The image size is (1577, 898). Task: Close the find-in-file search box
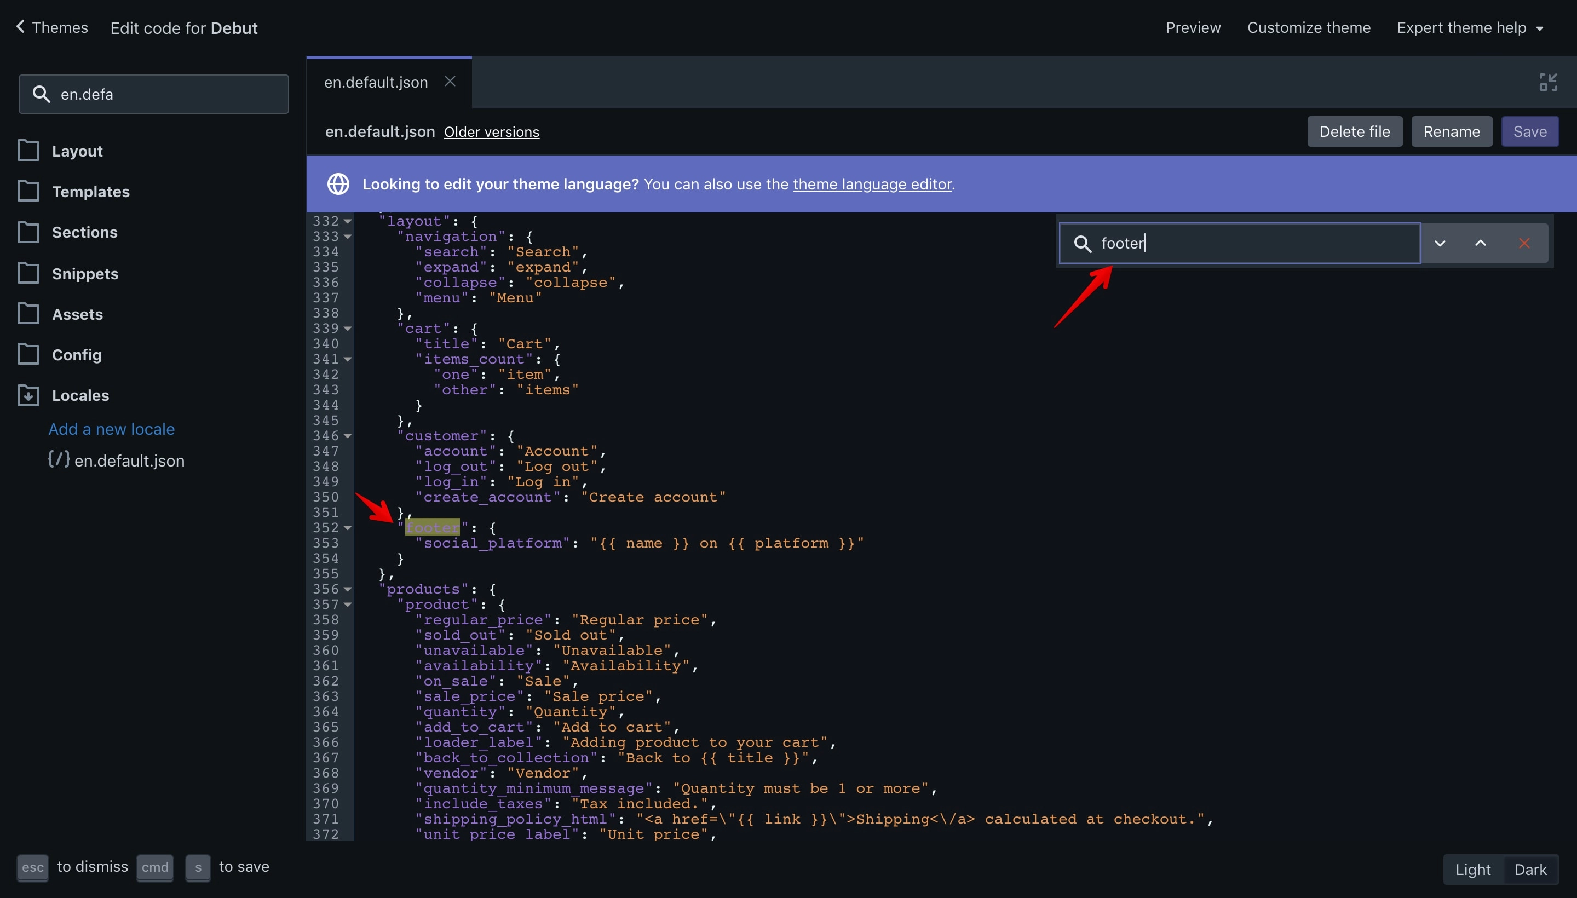pos(1524,243)
